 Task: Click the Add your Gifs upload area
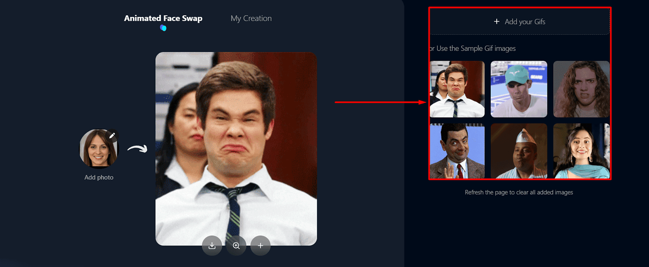point(520,21)
